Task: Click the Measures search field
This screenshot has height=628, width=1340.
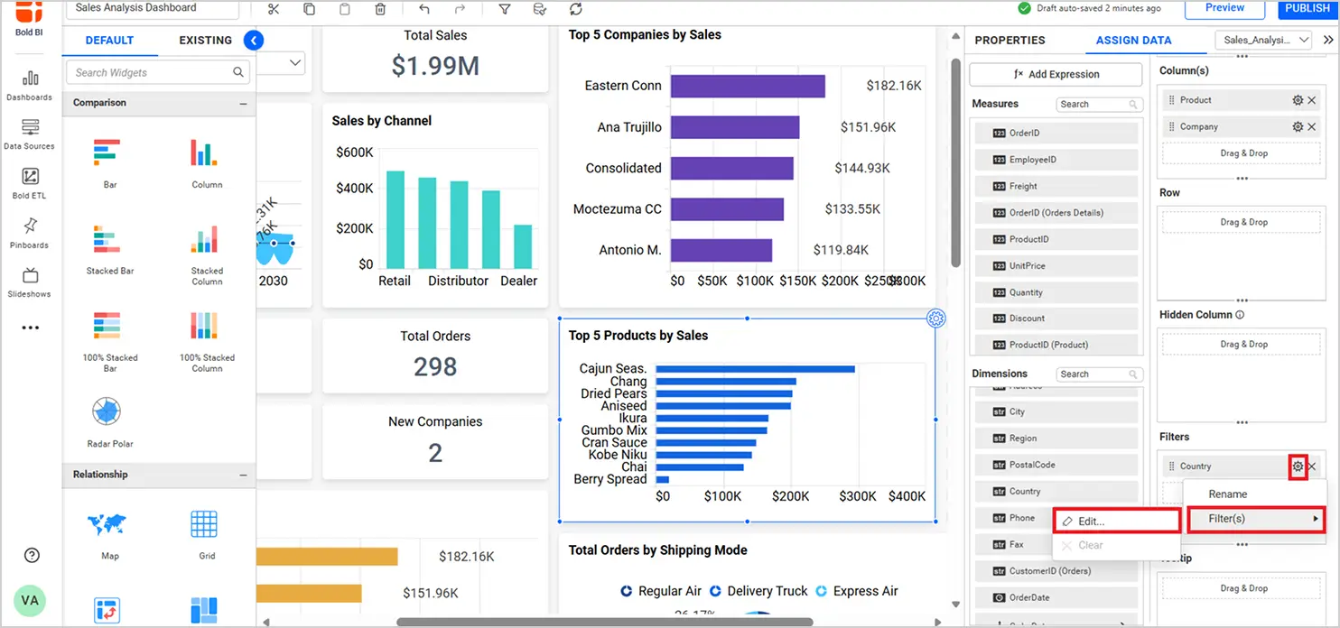Action: (x=1100, y=105)
